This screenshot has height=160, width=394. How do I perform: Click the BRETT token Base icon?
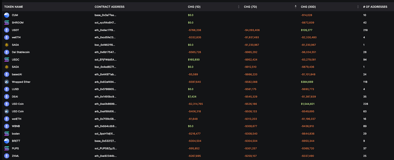(x=6, y=141)
